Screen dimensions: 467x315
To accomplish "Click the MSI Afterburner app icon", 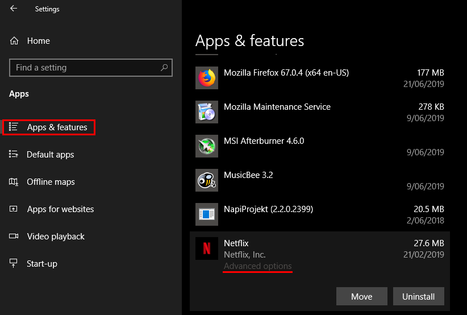I will [x=207, y=146].
